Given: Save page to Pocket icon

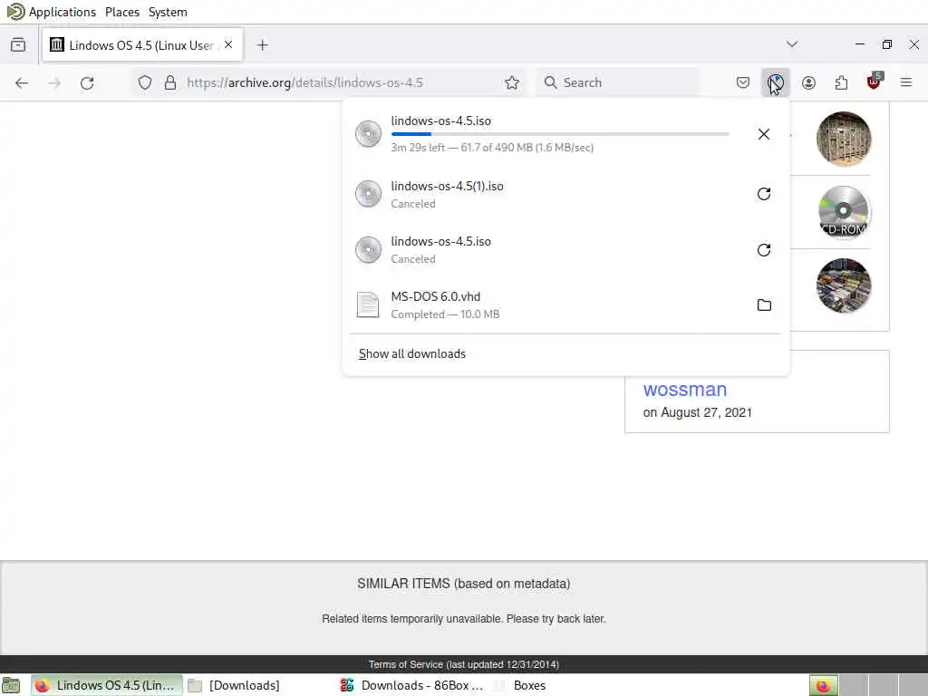Looking at the screenshot, I should (743, 82).
